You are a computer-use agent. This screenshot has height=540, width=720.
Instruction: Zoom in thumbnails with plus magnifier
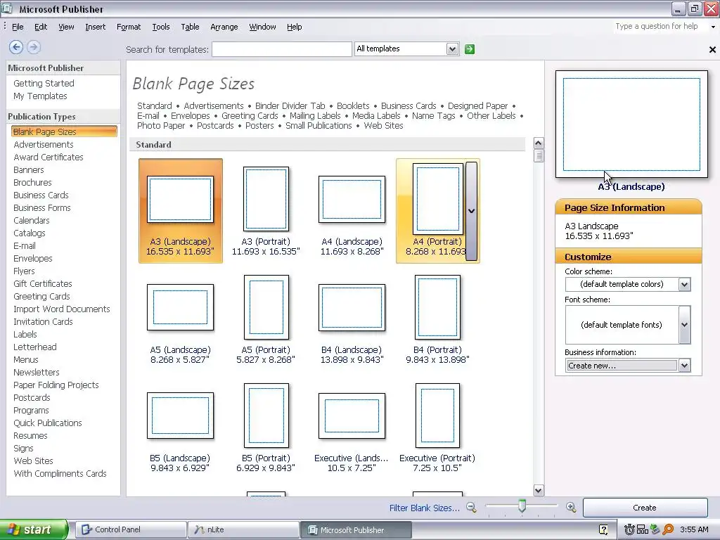tap(571, 508)
